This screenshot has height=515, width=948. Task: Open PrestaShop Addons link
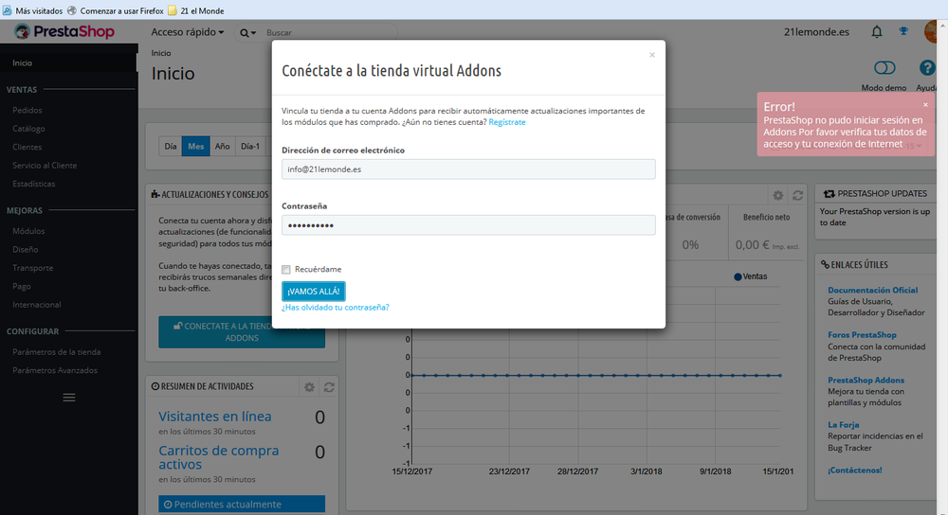(866, 380)
